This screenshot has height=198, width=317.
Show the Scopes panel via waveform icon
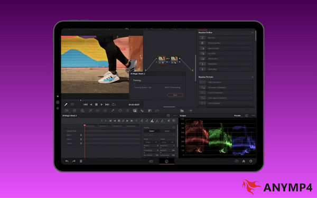[182, 110]
